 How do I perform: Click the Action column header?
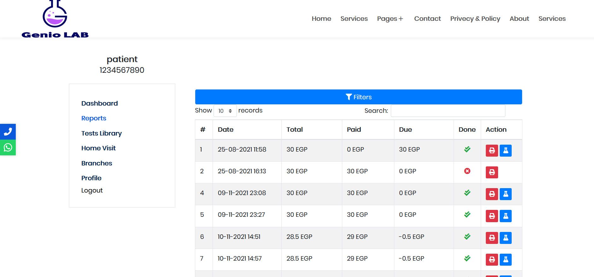pos(501,130)
